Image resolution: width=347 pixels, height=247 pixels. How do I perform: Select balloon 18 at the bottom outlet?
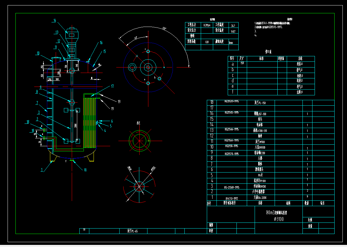(x=85, y=170)
